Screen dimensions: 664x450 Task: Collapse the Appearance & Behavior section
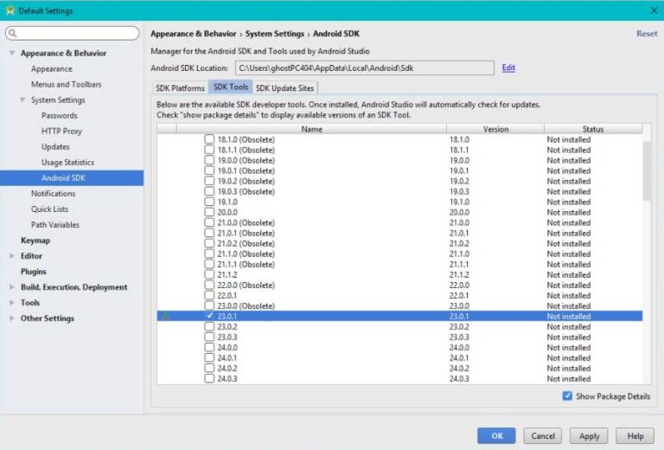(12, 54)
